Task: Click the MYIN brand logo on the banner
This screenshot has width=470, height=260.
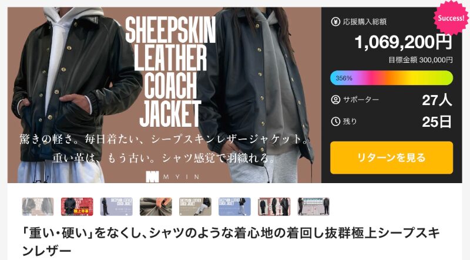Action: (x=172, y=177)
